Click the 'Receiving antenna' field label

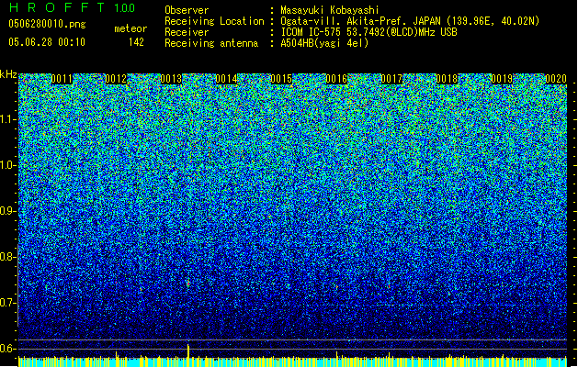(211, 43)
